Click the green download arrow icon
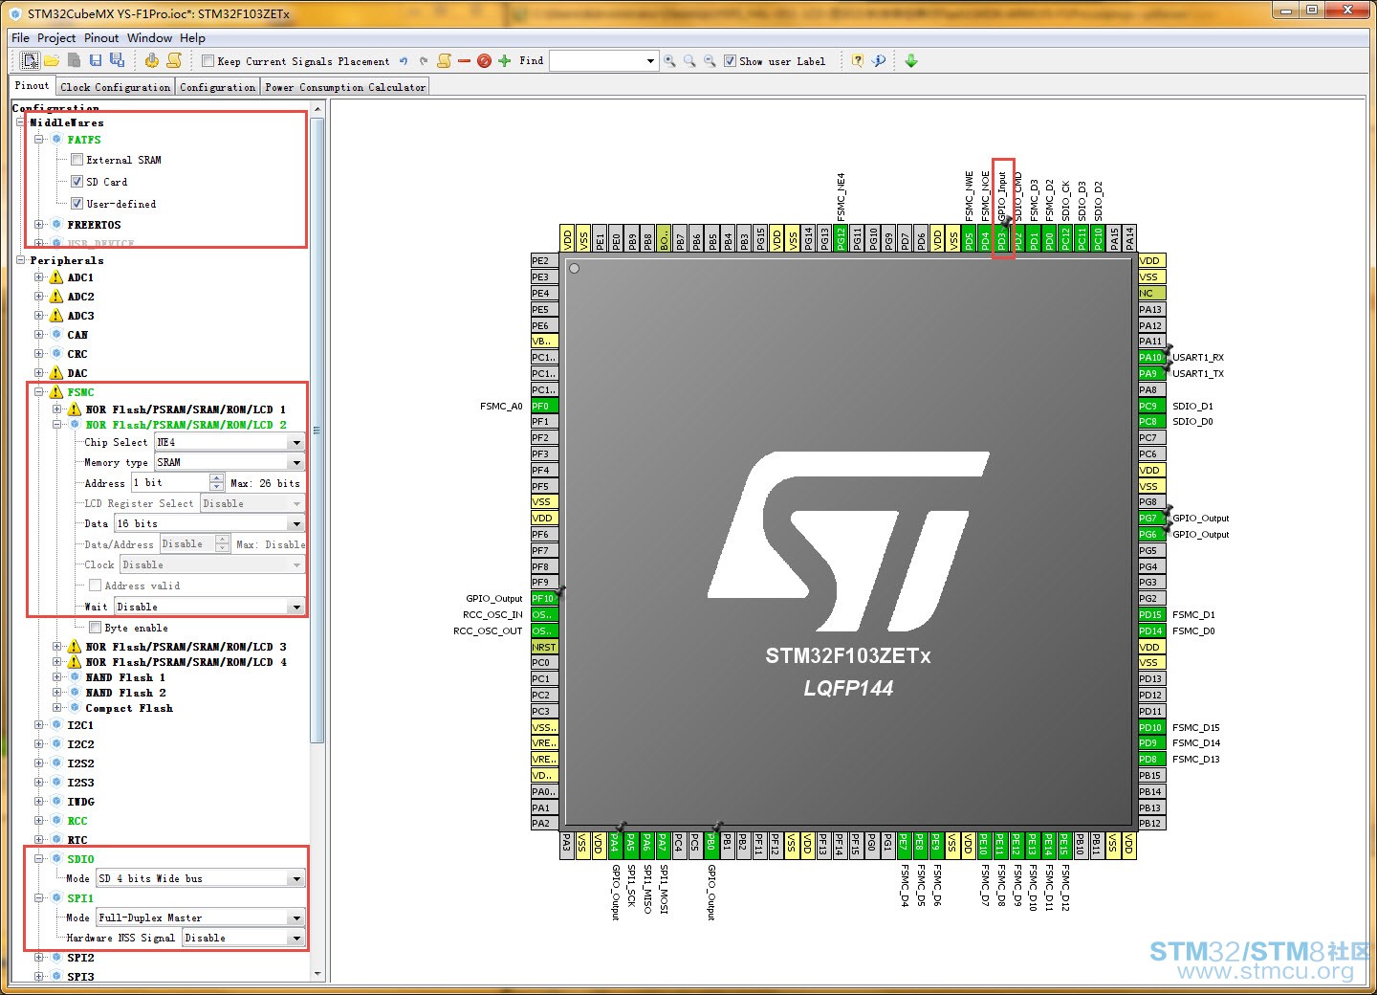The height and width of the screenshot is (995, 1377). pos(911,61)
